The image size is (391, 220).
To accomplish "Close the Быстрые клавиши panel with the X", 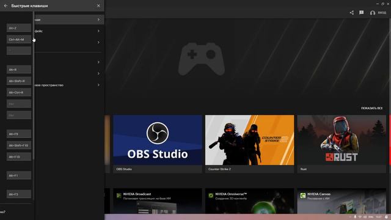I will coord(98,5).
